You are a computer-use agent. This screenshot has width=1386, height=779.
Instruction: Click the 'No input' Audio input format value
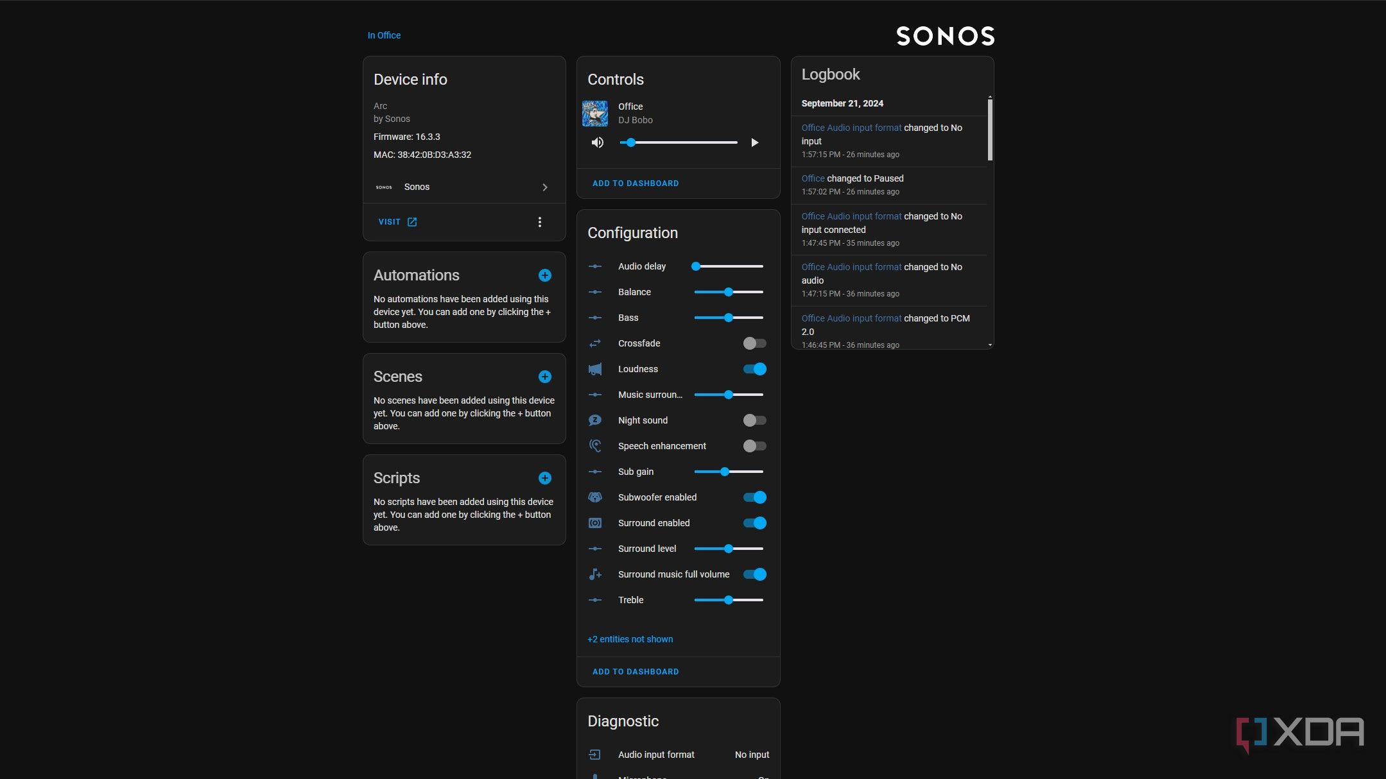(752, 755)
